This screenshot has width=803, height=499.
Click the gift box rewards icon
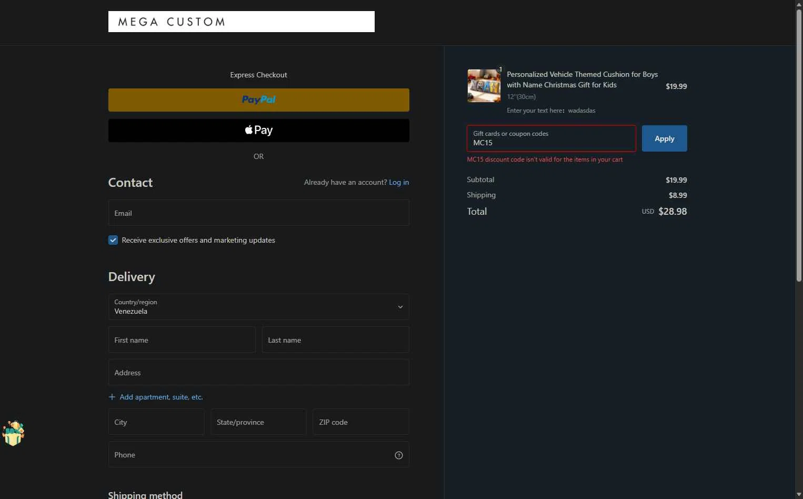(x=13, y=433)
